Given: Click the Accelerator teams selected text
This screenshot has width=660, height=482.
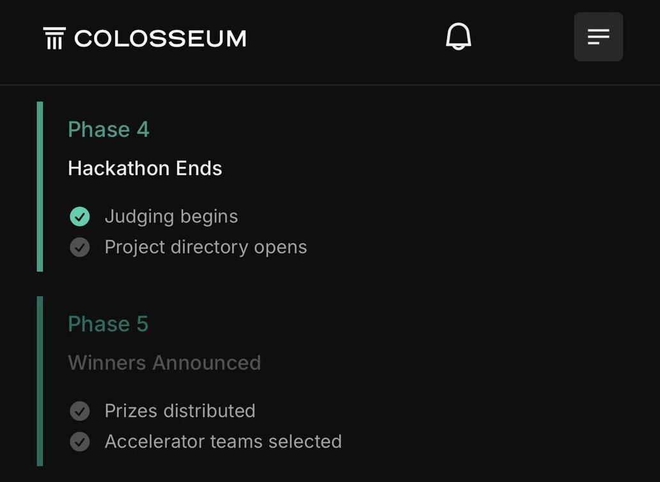Looking at the screenshot, I should pyautogui.click(x=223, y=441).
